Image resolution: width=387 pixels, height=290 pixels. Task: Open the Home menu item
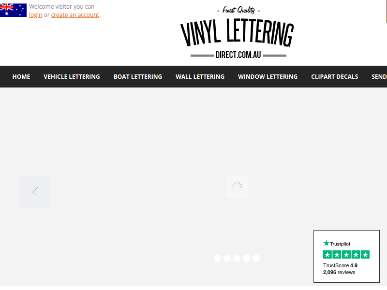click(x=21, y=77)
